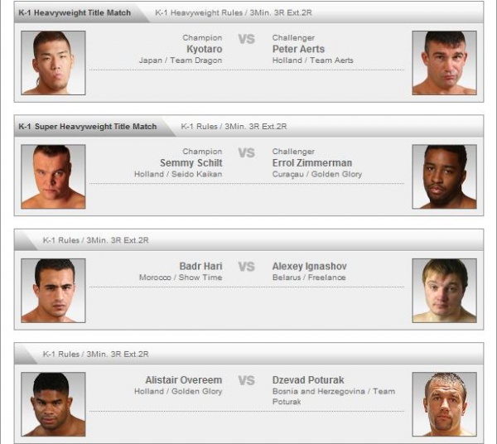Select the K-1 Super Heavyweight Title Match header
497x444 pixels.
[88, 127]
